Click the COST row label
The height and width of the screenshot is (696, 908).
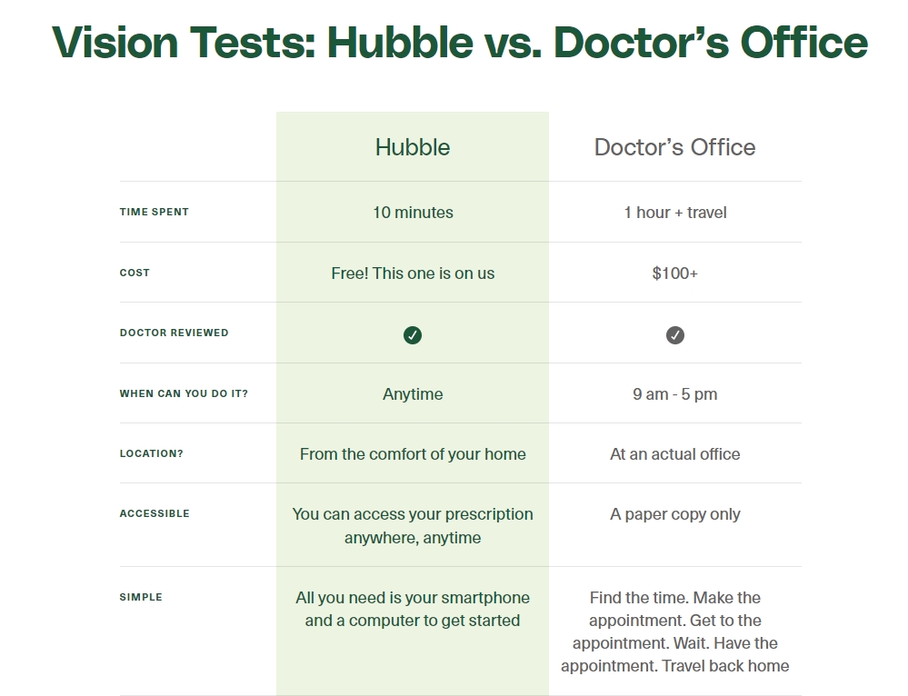(135, 273)
